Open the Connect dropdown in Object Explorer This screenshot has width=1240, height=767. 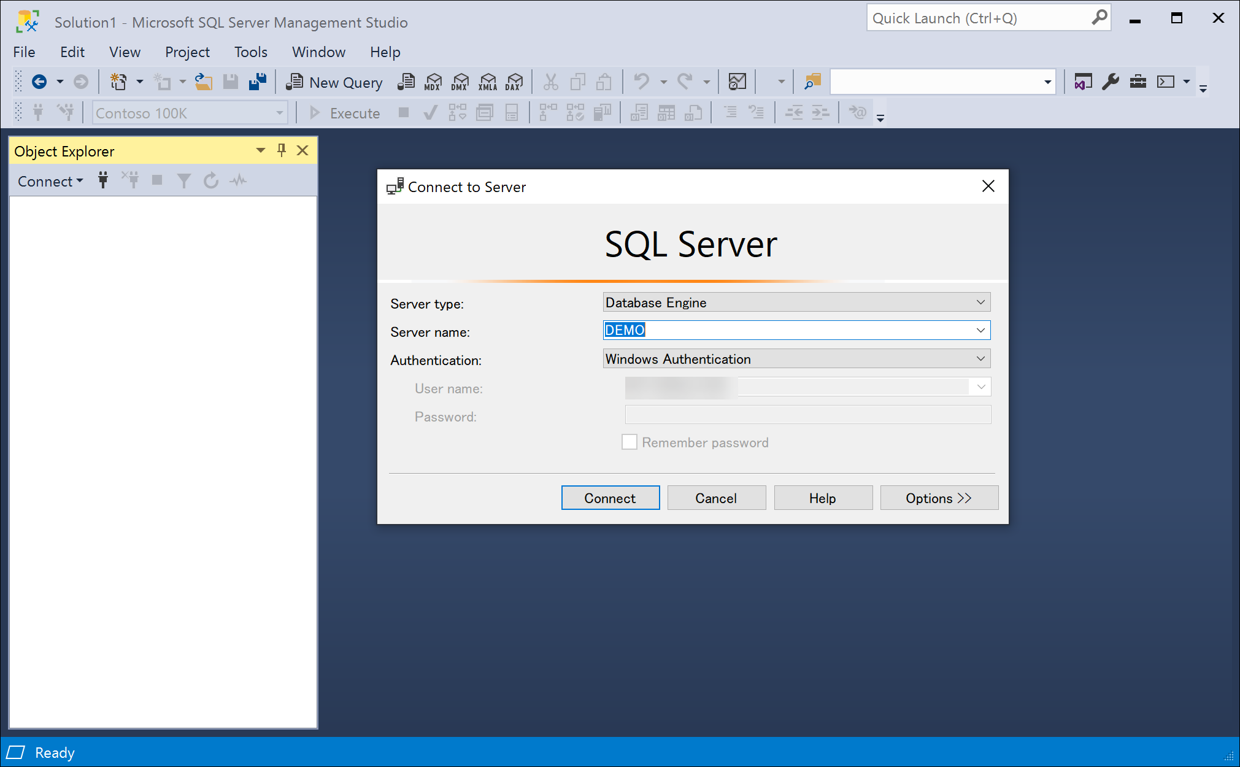[50, 181]
